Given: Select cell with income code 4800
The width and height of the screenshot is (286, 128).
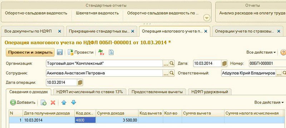Looking at the screenshot, I should (x=85, y=120).
